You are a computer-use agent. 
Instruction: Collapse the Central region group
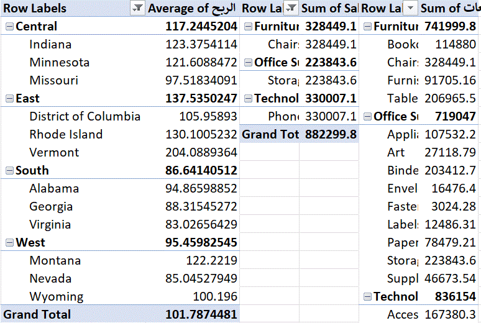tap(9, 27)
